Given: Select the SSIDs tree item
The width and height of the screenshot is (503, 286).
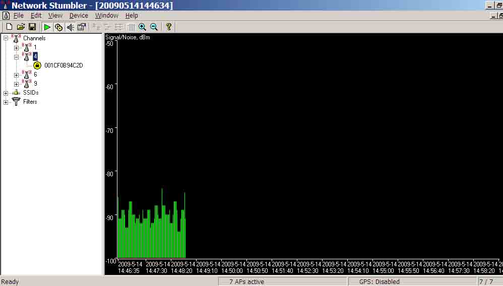Looking at the screenshot, I should pos(31,93).
